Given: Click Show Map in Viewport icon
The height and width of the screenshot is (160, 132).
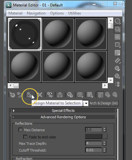Looking at the screenshot, I should coord(90,95).
